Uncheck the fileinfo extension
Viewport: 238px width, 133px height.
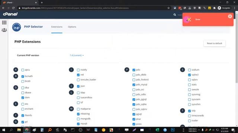pos(23,116)
